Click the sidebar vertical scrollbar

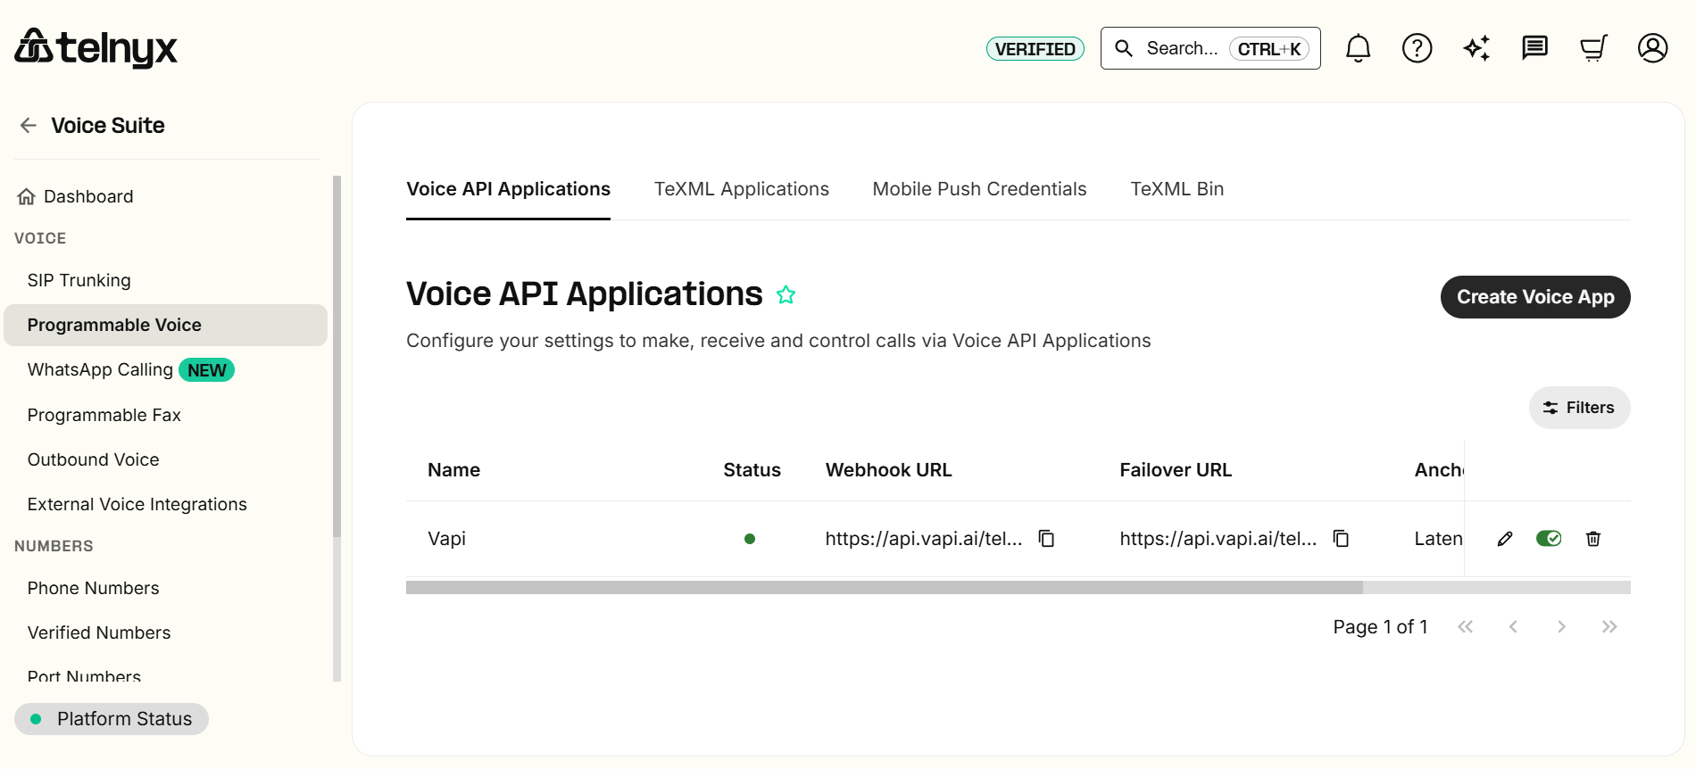click(x=337, y=357)
